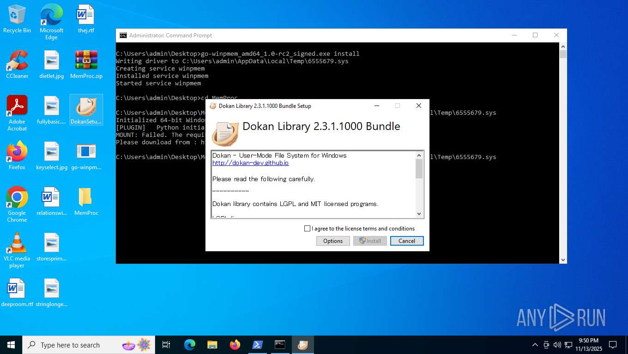Open Task View on the taskbar

tap(166, 345)
